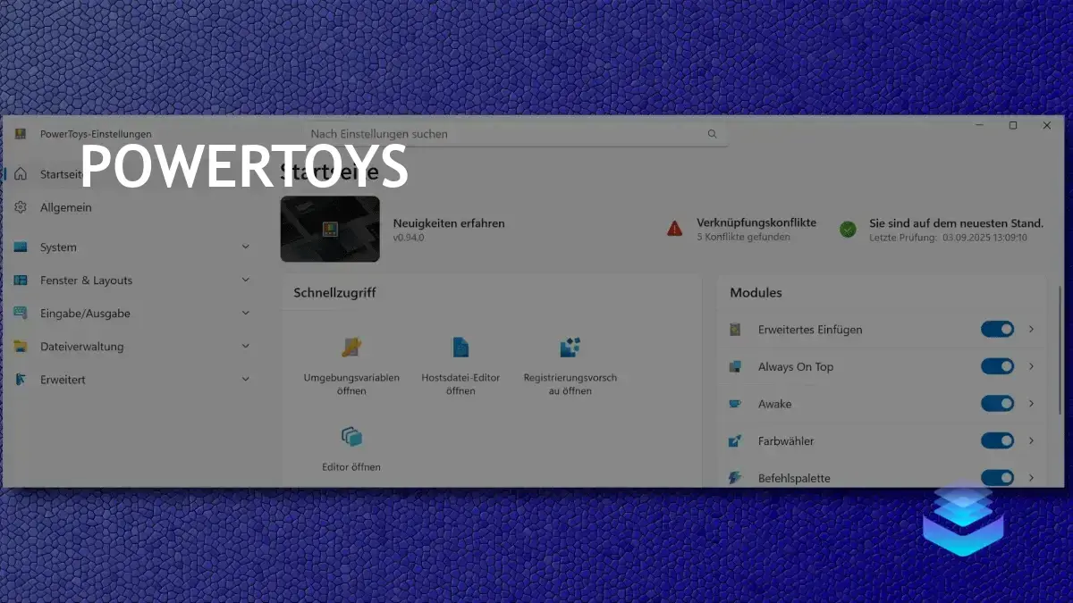Open Befehlspalette module settings via its chevron

click(1031, 478)
